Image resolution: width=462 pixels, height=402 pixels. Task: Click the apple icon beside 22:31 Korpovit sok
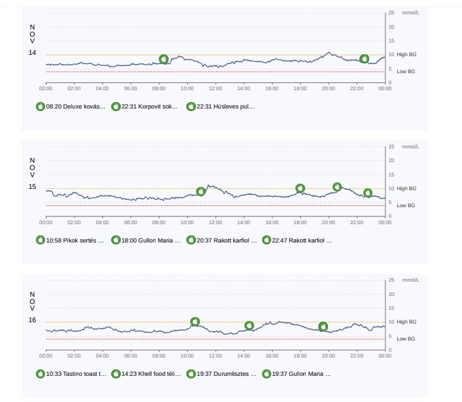116,107
